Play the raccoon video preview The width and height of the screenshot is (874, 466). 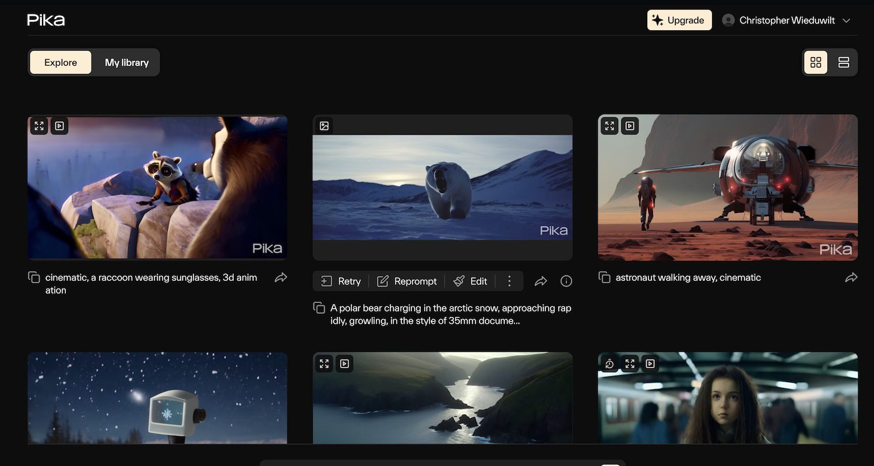click(59, 126)
